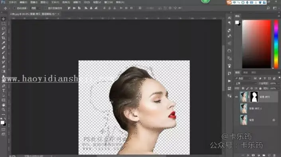This screenshot has width=281, height=157.
Task: Select the Lasso tool
Action: pos(4,28)
